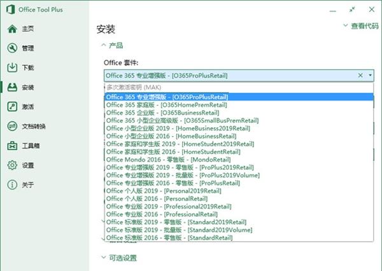Choose Office 专业版 2016 ProfessionalRetail
The image size is (382, 271).
click(x=239, y=214)
